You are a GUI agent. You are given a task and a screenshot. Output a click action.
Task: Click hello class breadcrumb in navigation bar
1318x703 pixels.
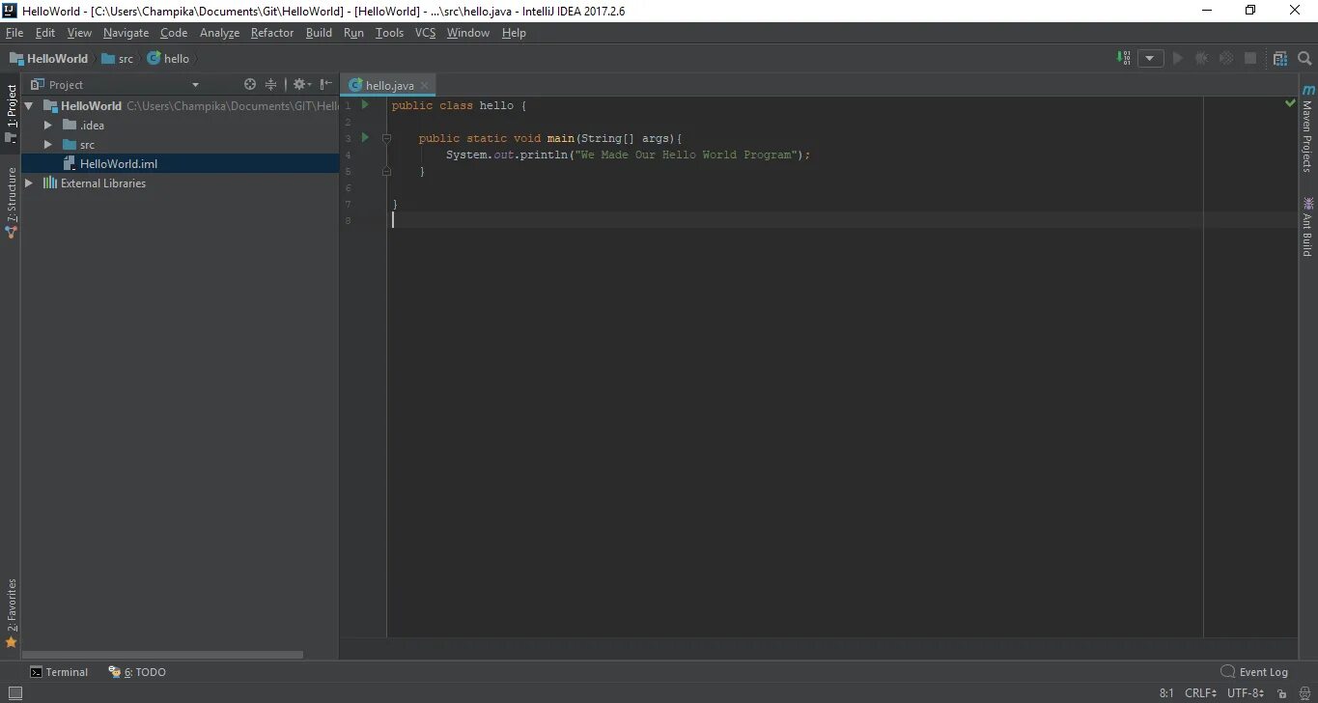pos(168,59)
